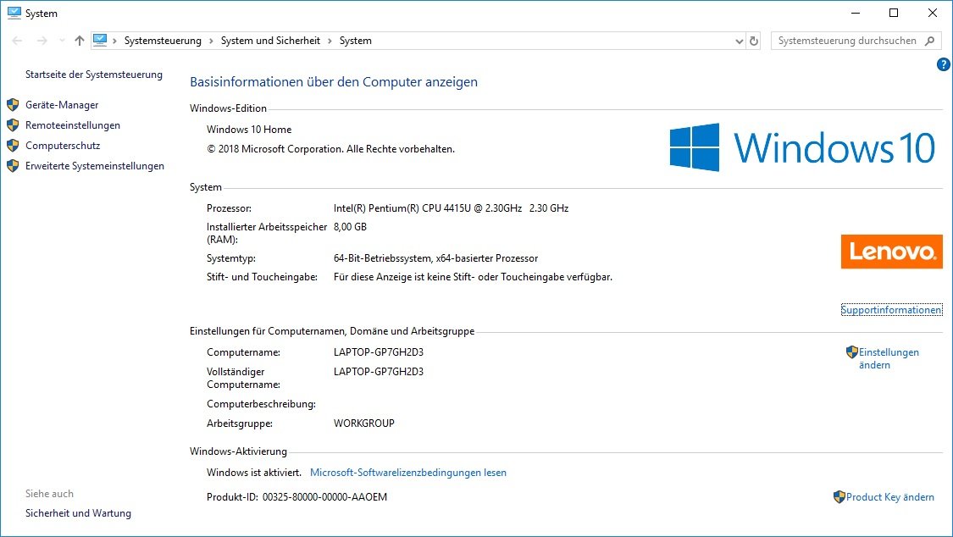This screenshot has height=537, width=953.
Task: Read the Microsoft-Softwarelizenzbedingungen link
Action: [408, 473]
